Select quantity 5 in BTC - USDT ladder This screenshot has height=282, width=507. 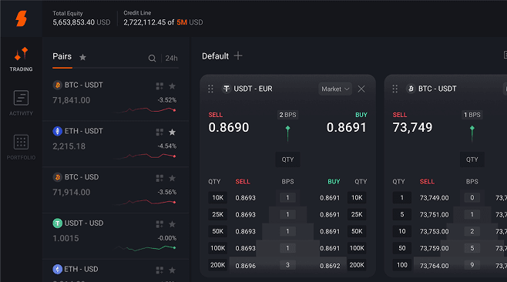click(x=402, y=214)
